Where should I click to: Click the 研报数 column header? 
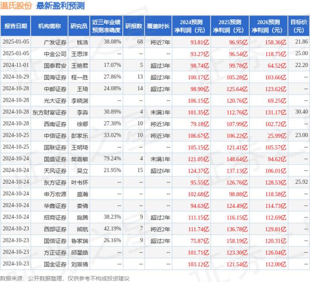point(134,26)
